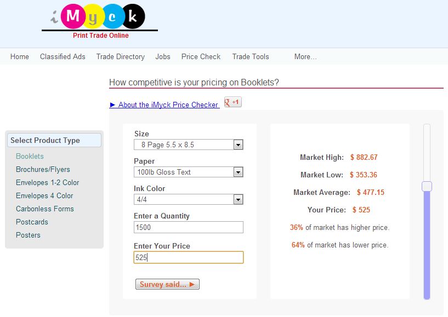
Task: Select the Price Check tab
Action: [201, 56]
